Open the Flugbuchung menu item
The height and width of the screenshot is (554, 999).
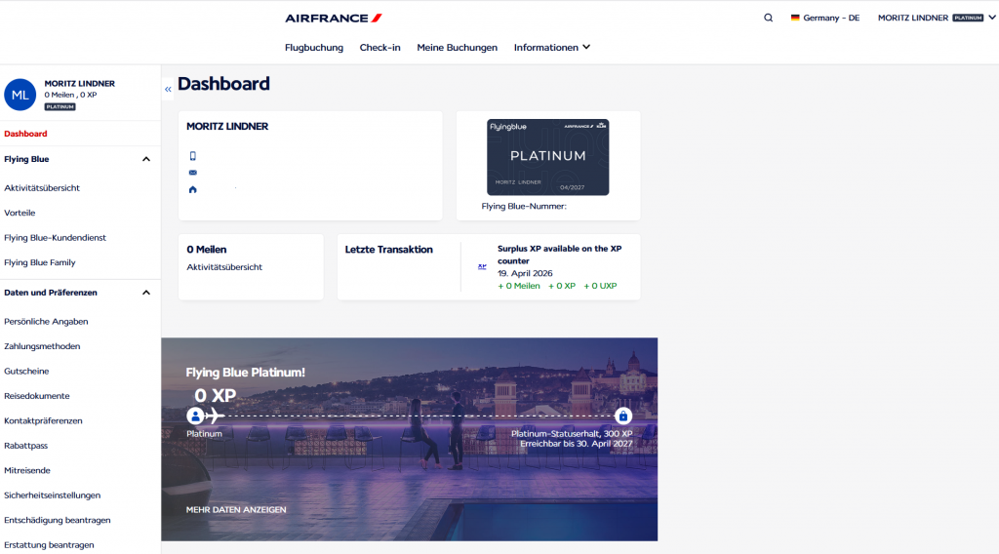pyautogui.click(x=314, y=47)
